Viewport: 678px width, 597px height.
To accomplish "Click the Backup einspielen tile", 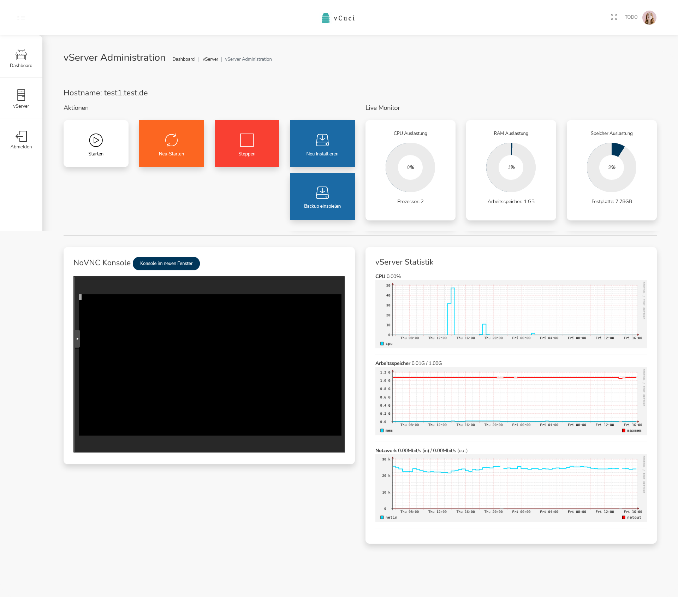I will pos(322,196).
